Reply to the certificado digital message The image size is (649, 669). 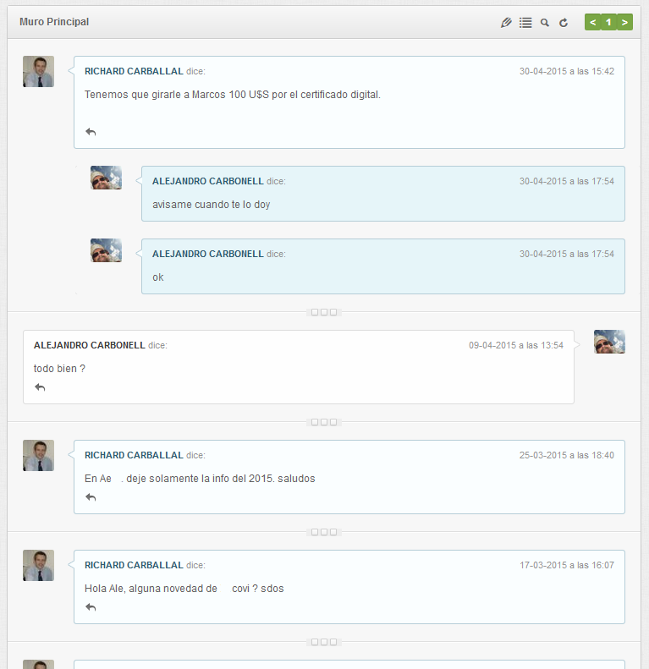click(x=91, y=132)
